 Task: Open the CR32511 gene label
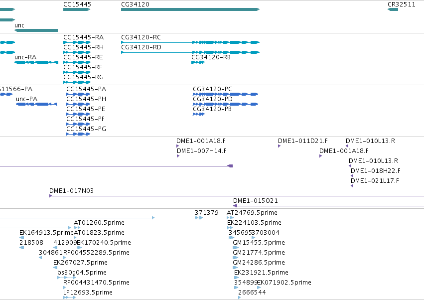click(401, 4)
